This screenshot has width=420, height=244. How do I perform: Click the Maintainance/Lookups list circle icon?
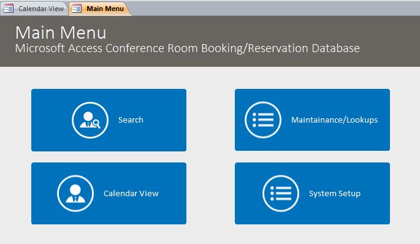263,120
